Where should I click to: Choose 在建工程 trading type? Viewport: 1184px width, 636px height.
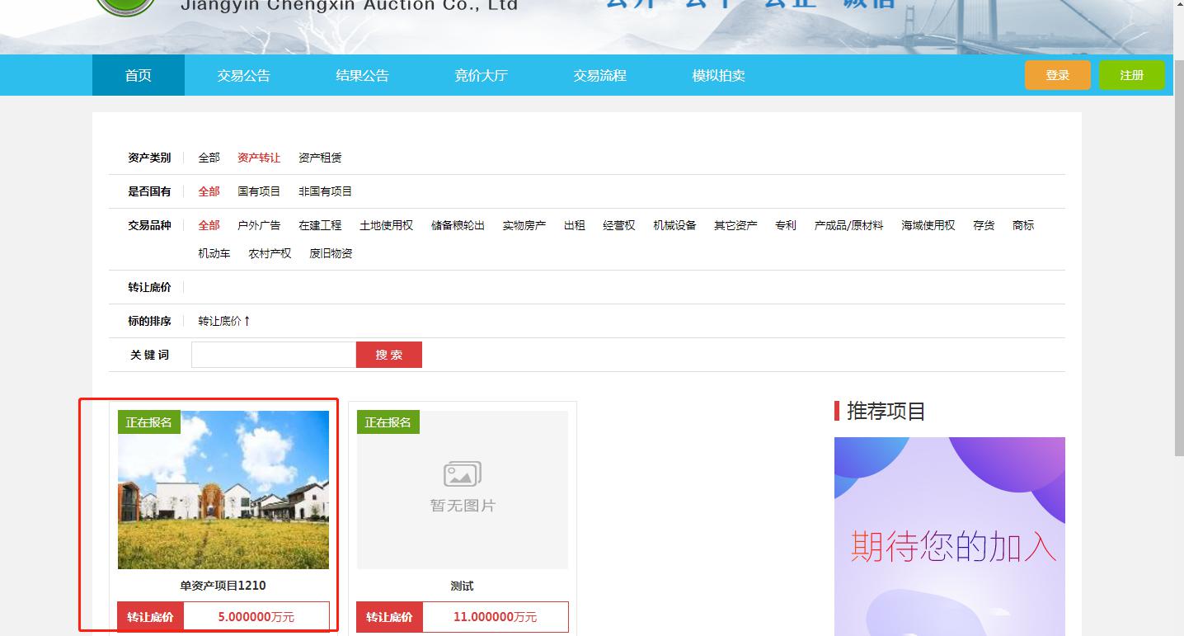[x=320, y=225]
